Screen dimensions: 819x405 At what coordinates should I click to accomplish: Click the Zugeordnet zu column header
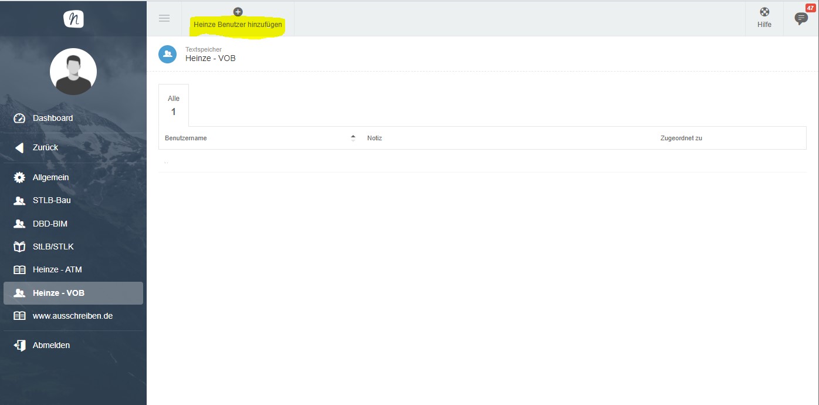(681, 138)
